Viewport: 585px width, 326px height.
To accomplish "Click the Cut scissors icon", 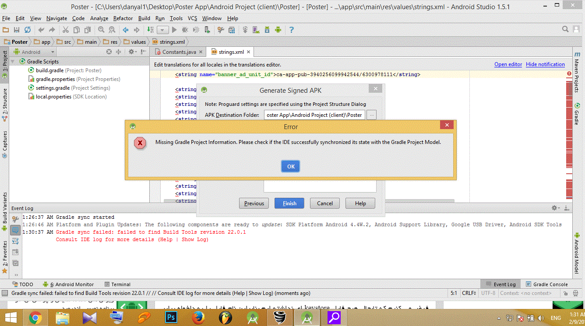I will click(x=65, y=30).
